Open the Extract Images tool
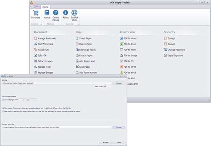The width and height of the screenshot is (211, 146). pyautogui.click(x=43, y=61)
